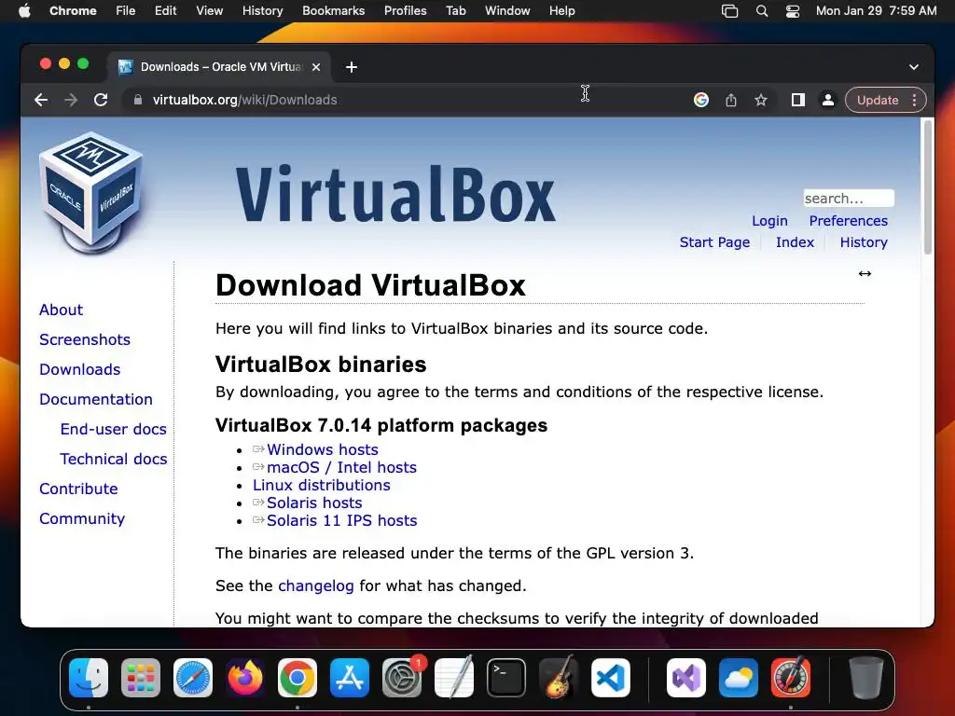Click the share page icon
955x716 pixels.
(731, 100)
